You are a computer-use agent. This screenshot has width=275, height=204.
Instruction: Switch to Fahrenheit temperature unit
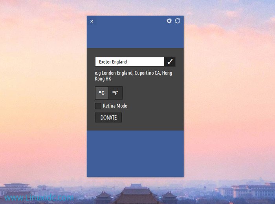115,93
